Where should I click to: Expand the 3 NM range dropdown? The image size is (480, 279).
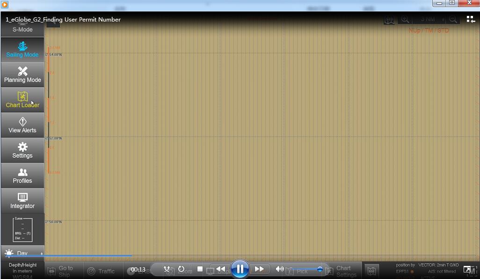pyautogui.click(x=430, y=19)
